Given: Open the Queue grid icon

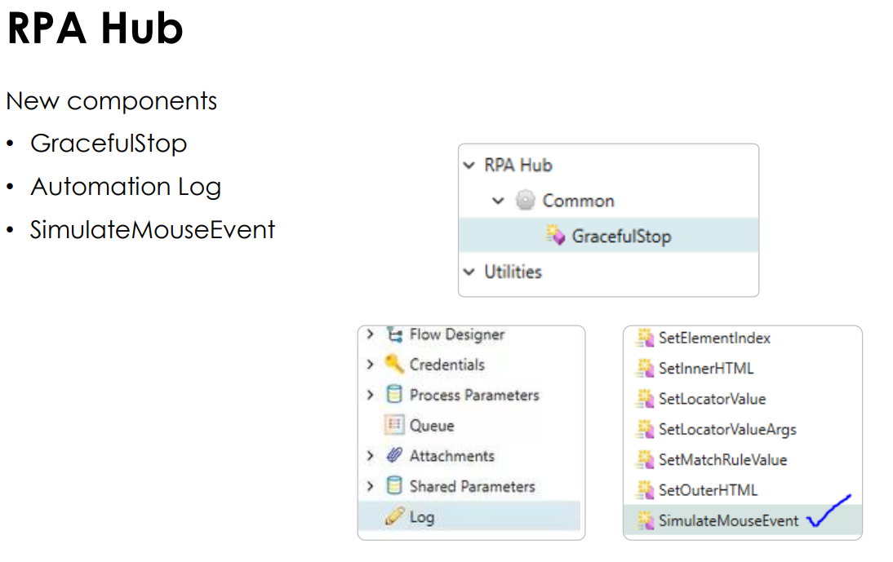Looking at the screenshot, I should 393,425.
